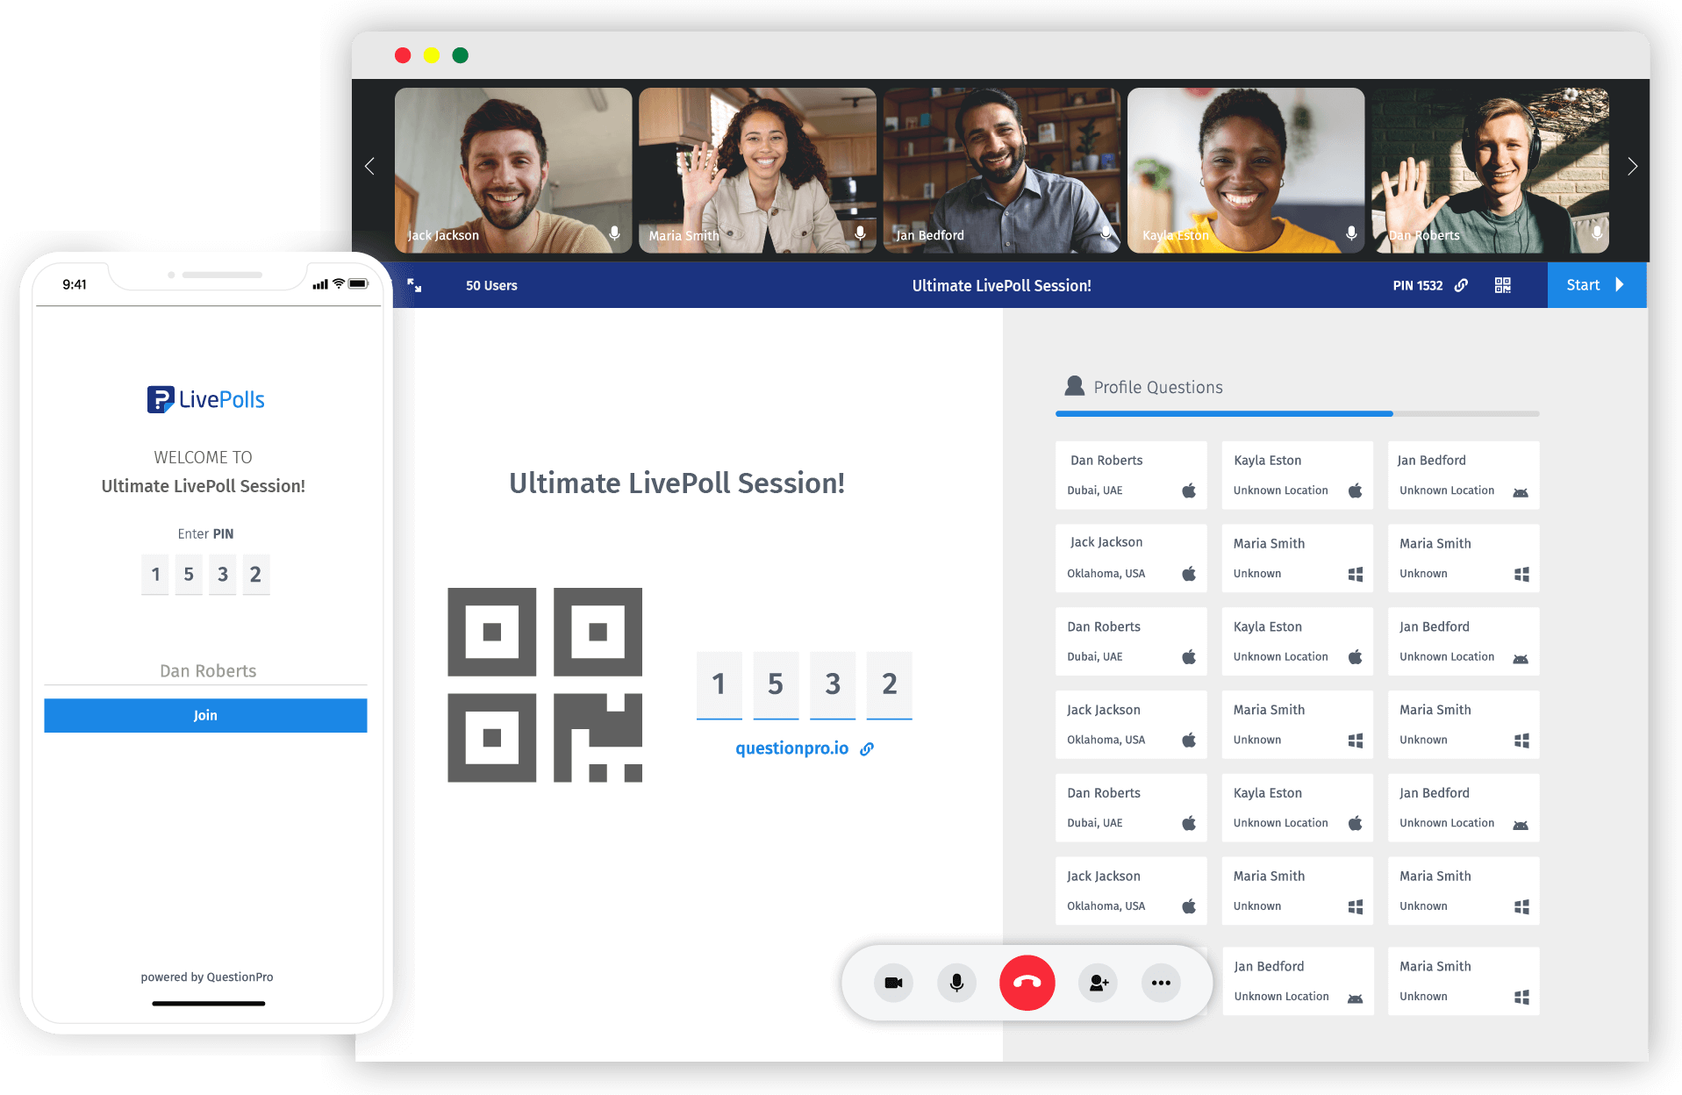Select the Profile Questions heading
1682x1095 pixels.
[1158, 387]
